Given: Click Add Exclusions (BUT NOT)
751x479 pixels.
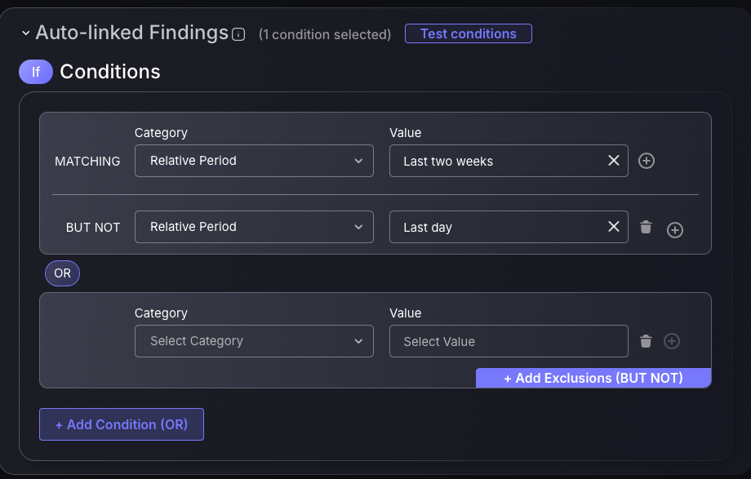Looking at the screenshot, I should click(593, 378).
